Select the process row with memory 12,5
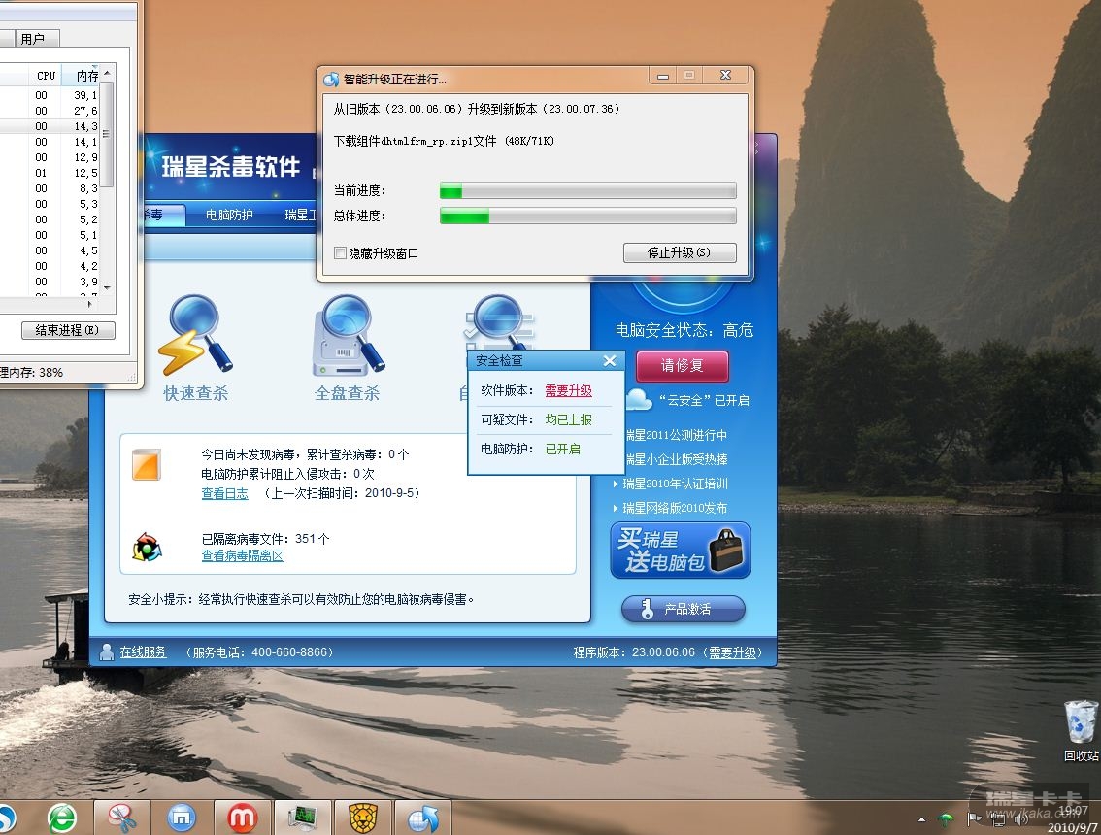The width and height of the screenshot is (1101, 835). (x=50, y=173)
